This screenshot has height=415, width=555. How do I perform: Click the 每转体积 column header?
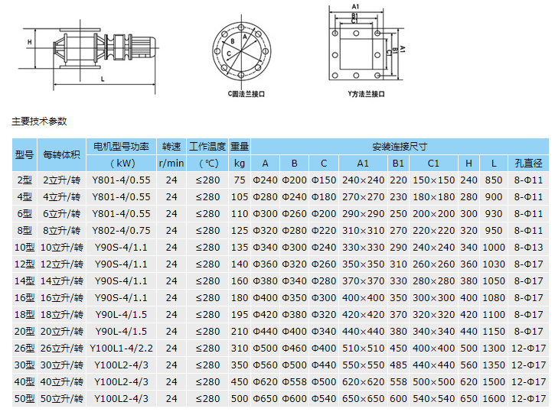click(61, 155)
